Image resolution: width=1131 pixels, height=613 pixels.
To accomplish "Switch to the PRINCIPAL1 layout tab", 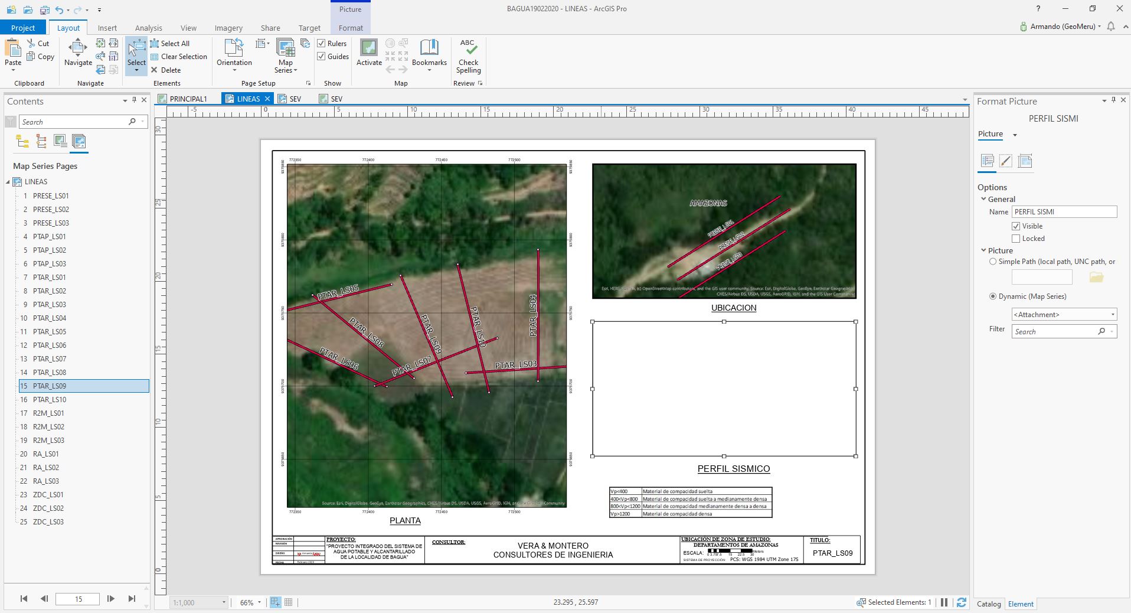I will click(188, 99).
